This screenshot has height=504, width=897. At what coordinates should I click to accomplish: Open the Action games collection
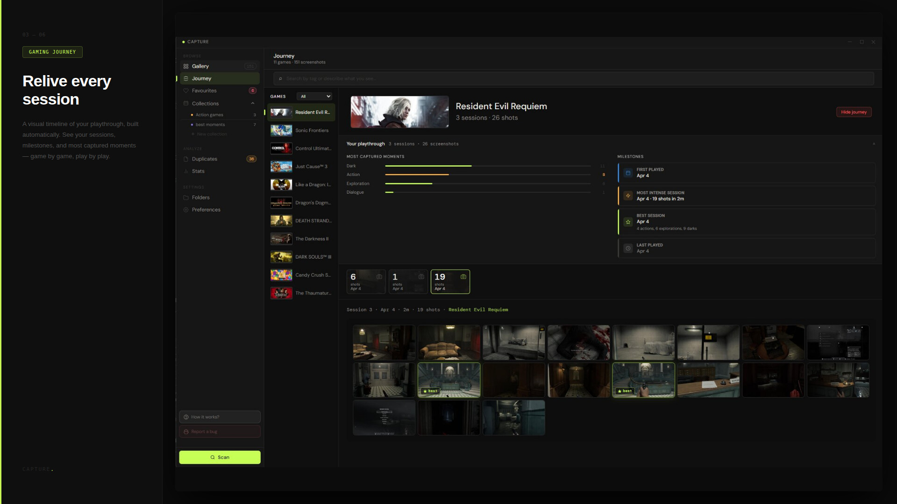(209, 115)
